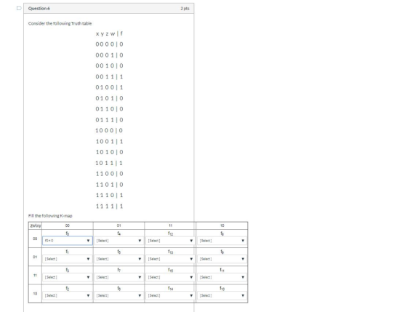Open the f3 Select dropdown
Viewport: 407px width, 312px height.
67,277
